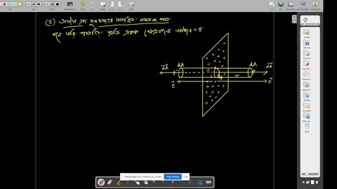The height and width of the screenshot is (189, 337).
Task: Open the virtual keyboard icon
Action: (209, 182)
